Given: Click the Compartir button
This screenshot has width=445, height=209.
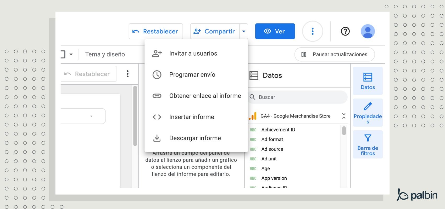Looking at the screenshot, I should click(x=215, y=31).
